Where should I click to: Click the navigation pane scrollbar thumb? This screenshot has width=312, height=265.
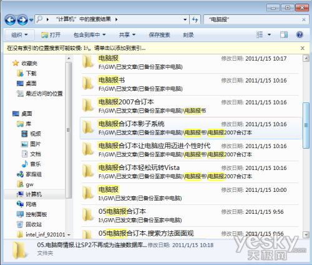coord(69,130)
